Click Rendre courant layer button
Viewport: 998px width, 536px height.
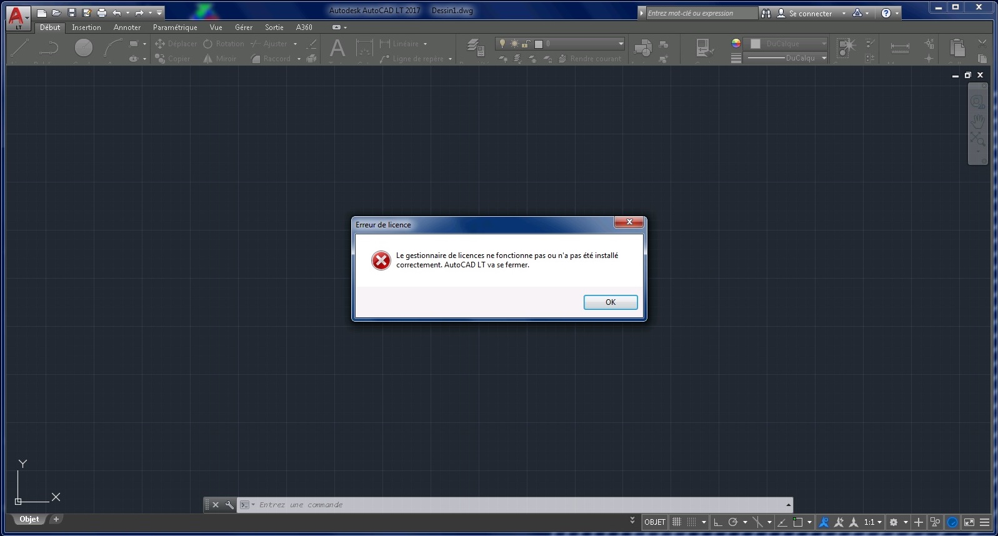(591, 59)
